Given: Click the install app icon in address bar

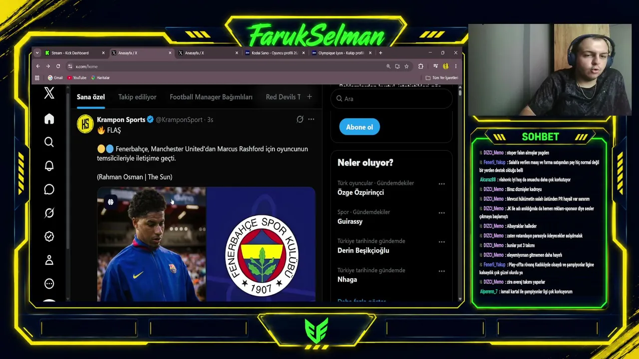Looking at the screenshot, I should click(x=397, y=66).
